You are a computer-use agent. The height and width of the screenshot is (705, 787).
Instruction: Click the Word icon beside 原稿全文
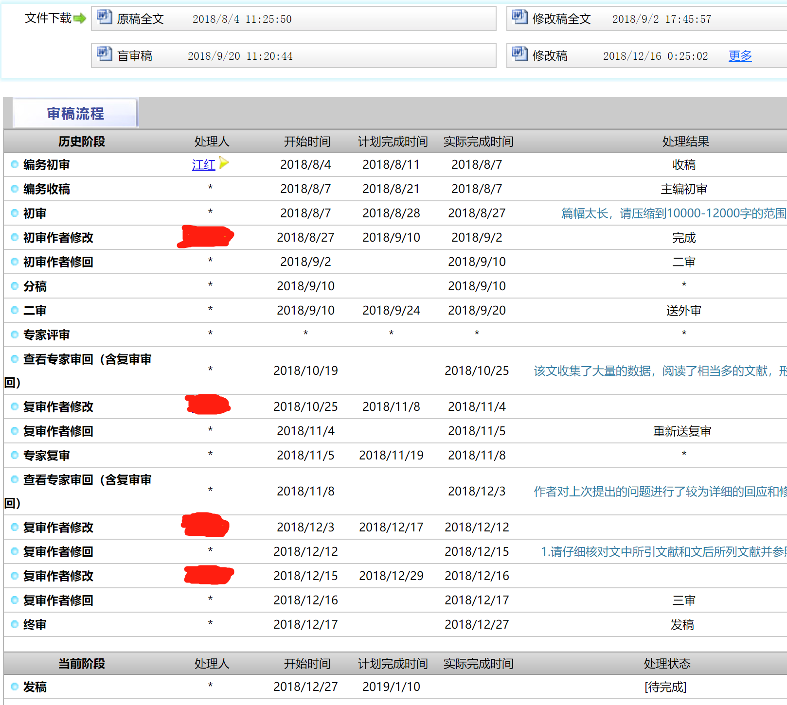(104, 17)
